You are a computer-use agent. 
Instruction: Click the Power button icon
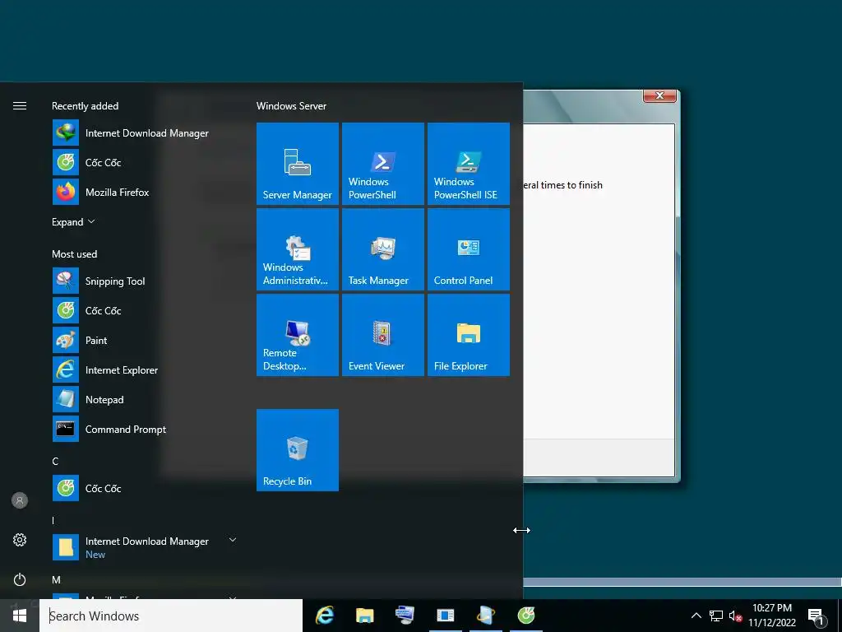tap(20, 579)
